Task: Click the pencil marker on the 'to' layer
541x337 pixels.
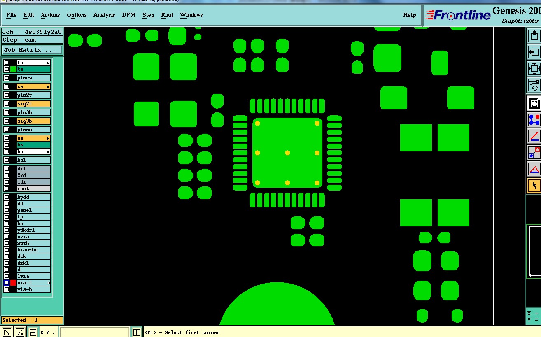Action: click(x=48, y=63)
